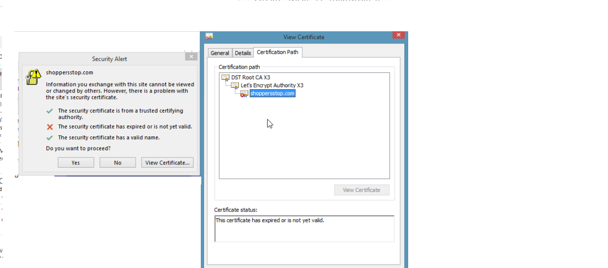This screenshot has height=268, width=608.
Task: Click the shoppersstop.com heading in Security Alert
Action: (x=69, y=72)
